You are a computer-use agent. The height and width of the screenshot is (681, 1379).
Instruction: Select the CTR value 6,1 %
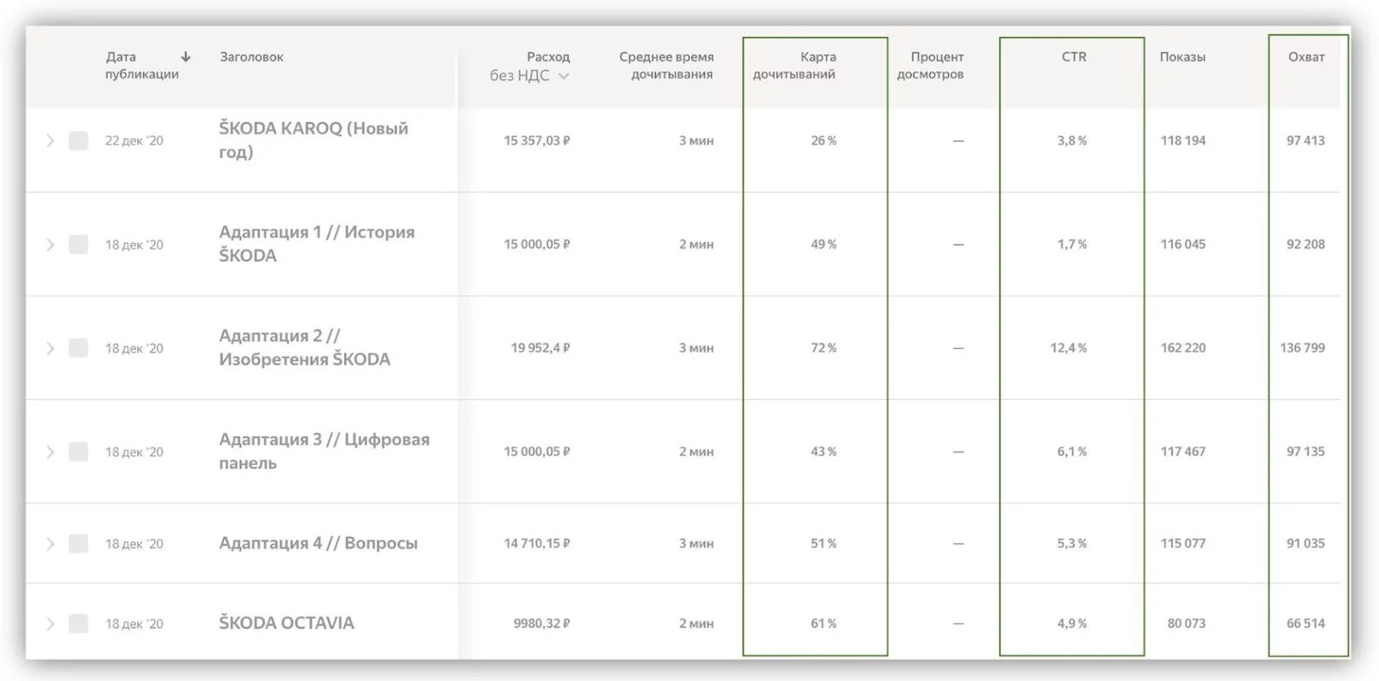pyautogui.click(x=1072, y=452)
